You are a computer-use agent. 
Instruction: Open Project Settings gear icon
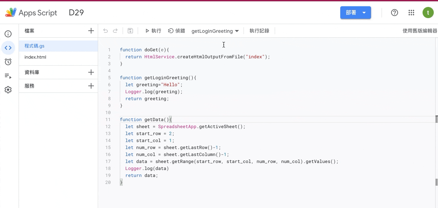tap(8, 90)
